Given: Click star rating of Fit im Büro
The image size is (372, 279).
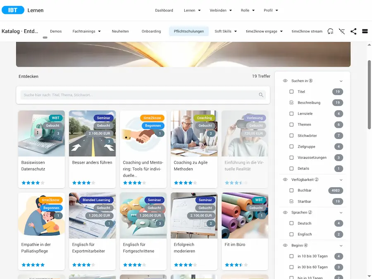Looking at the screenshot, I should [236, 265].
